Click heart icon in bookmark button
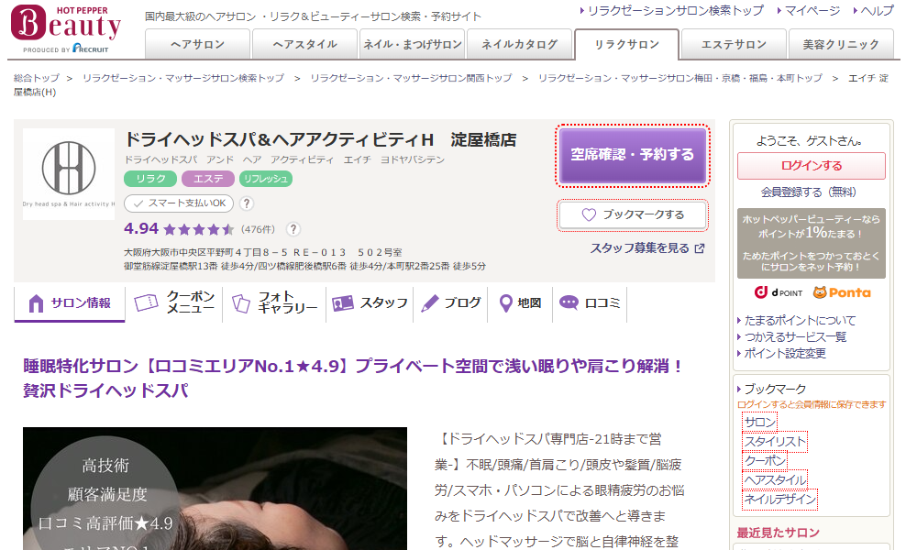 click(589, 215)
